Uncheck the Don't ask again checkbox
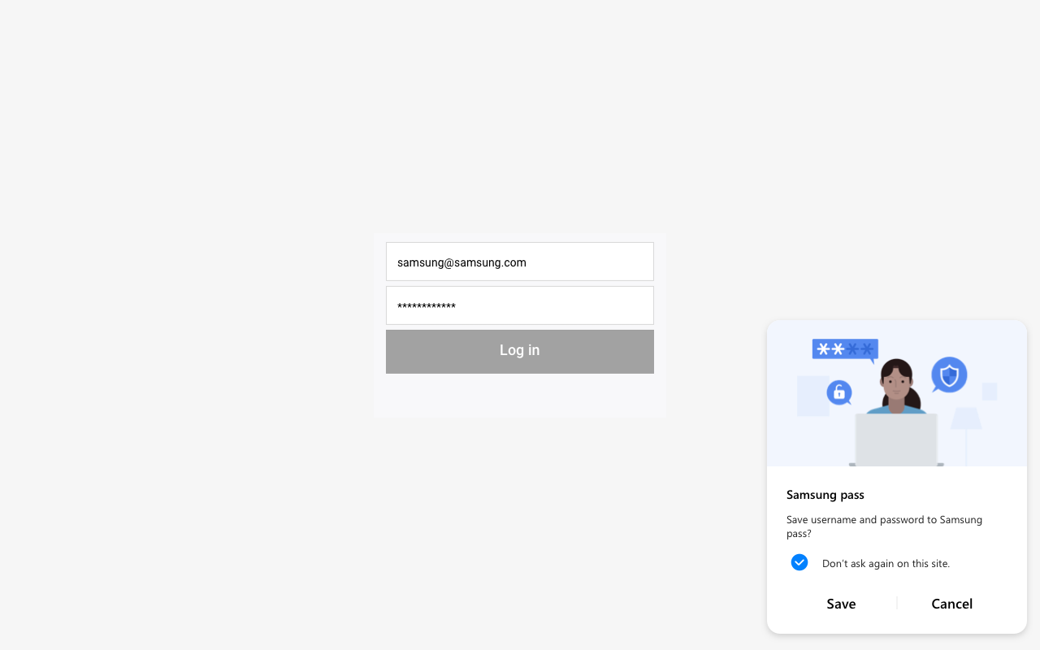 [799, 562]
